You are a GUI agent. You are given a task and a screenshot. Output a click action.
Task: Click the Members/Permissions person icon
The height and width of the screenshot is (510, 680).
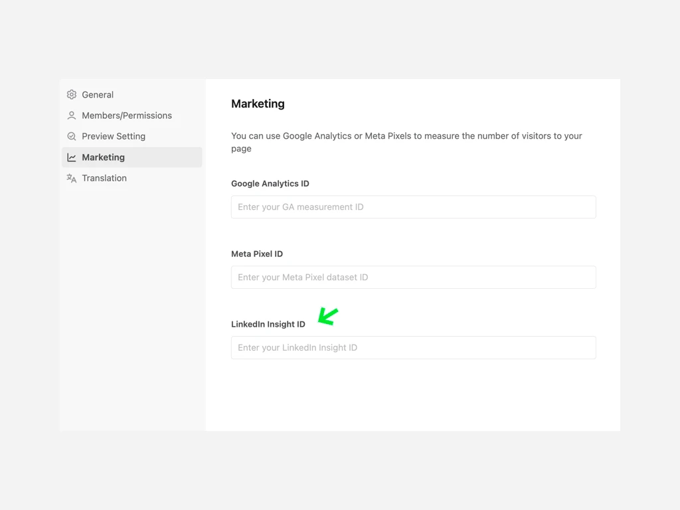[x=72, y=116]
